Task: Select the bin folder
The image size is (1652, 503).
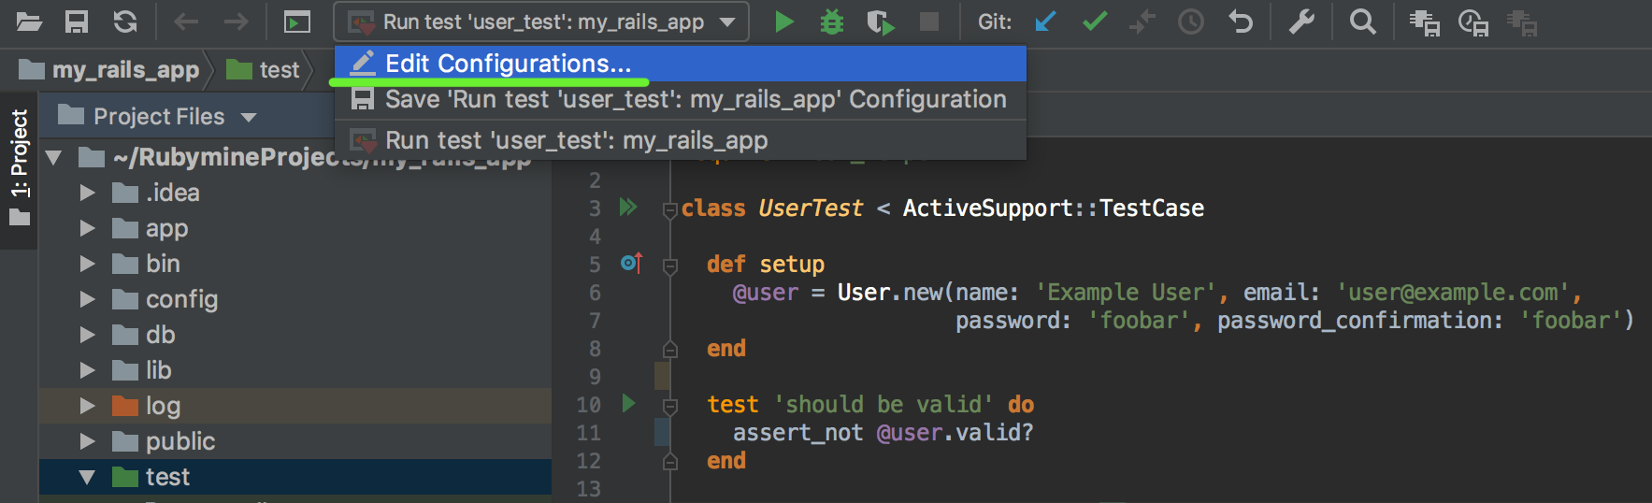Action: 295,264
